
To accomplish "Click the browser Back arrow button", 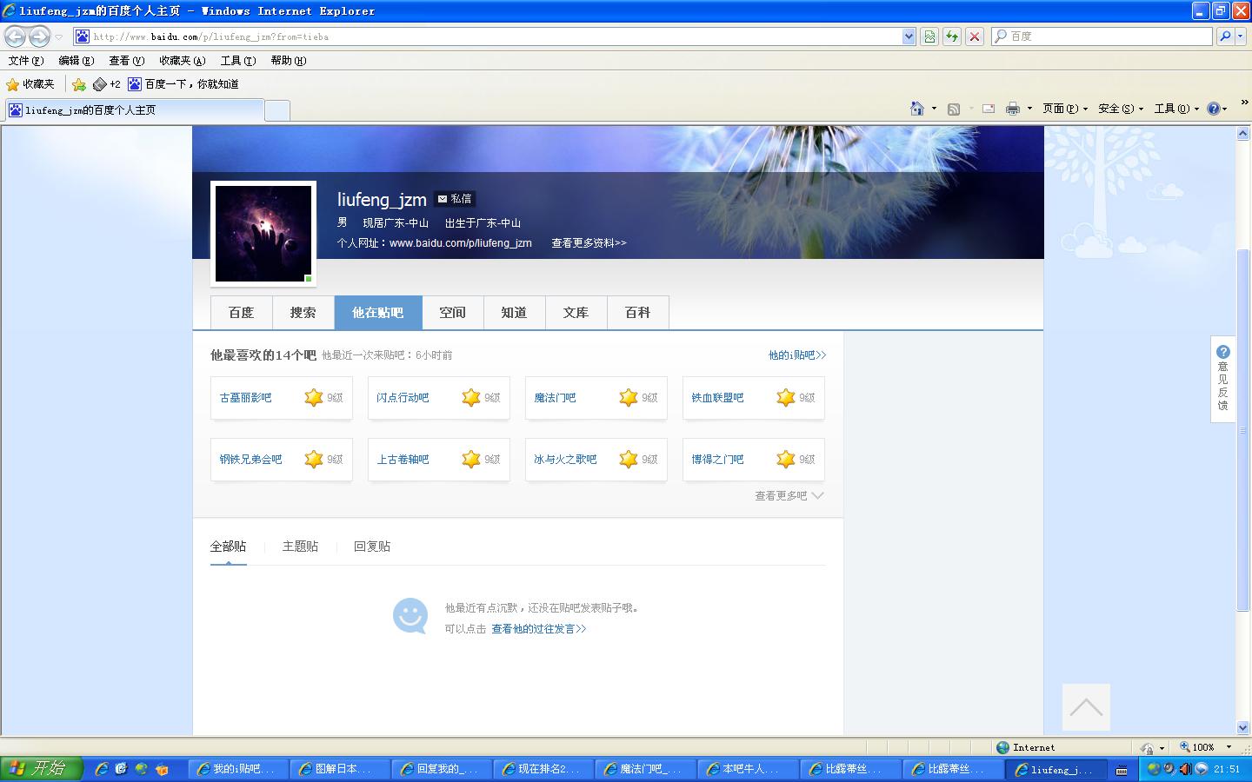I will coord(16,36).
